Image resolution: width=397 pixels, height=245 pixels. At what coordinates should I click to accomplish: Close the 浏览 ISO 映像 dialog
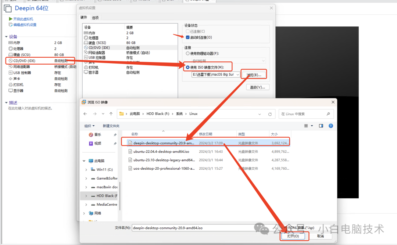(x=333, y=102)
